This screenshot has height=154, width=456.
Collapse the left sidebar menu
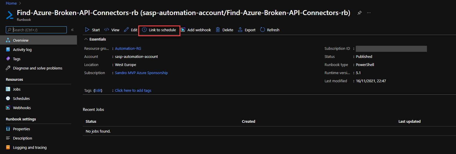[72, 30]
